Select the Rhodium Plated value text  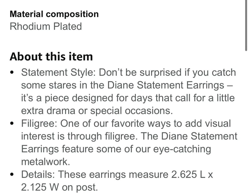click(x=46, y=26)
